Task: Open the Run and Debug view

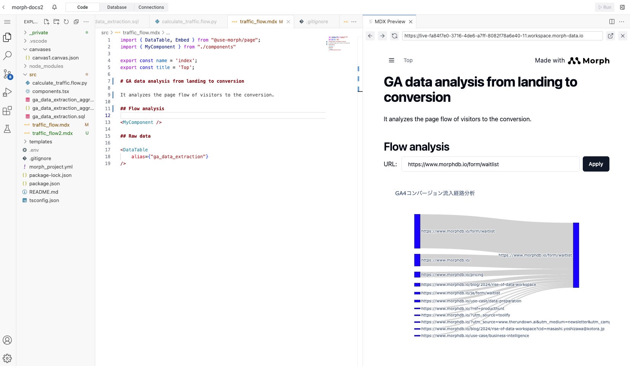Action: (7, 92)
